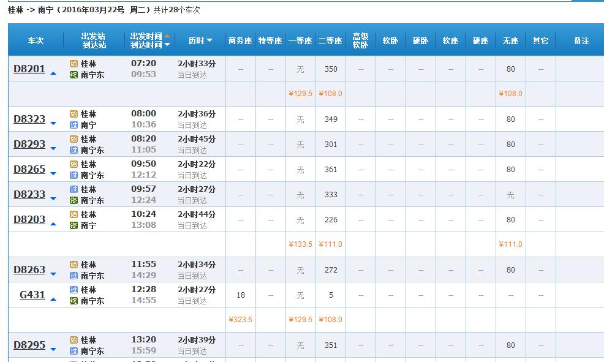Collapse price row for D8201
The image size is (604, 362).
point(53,73)
